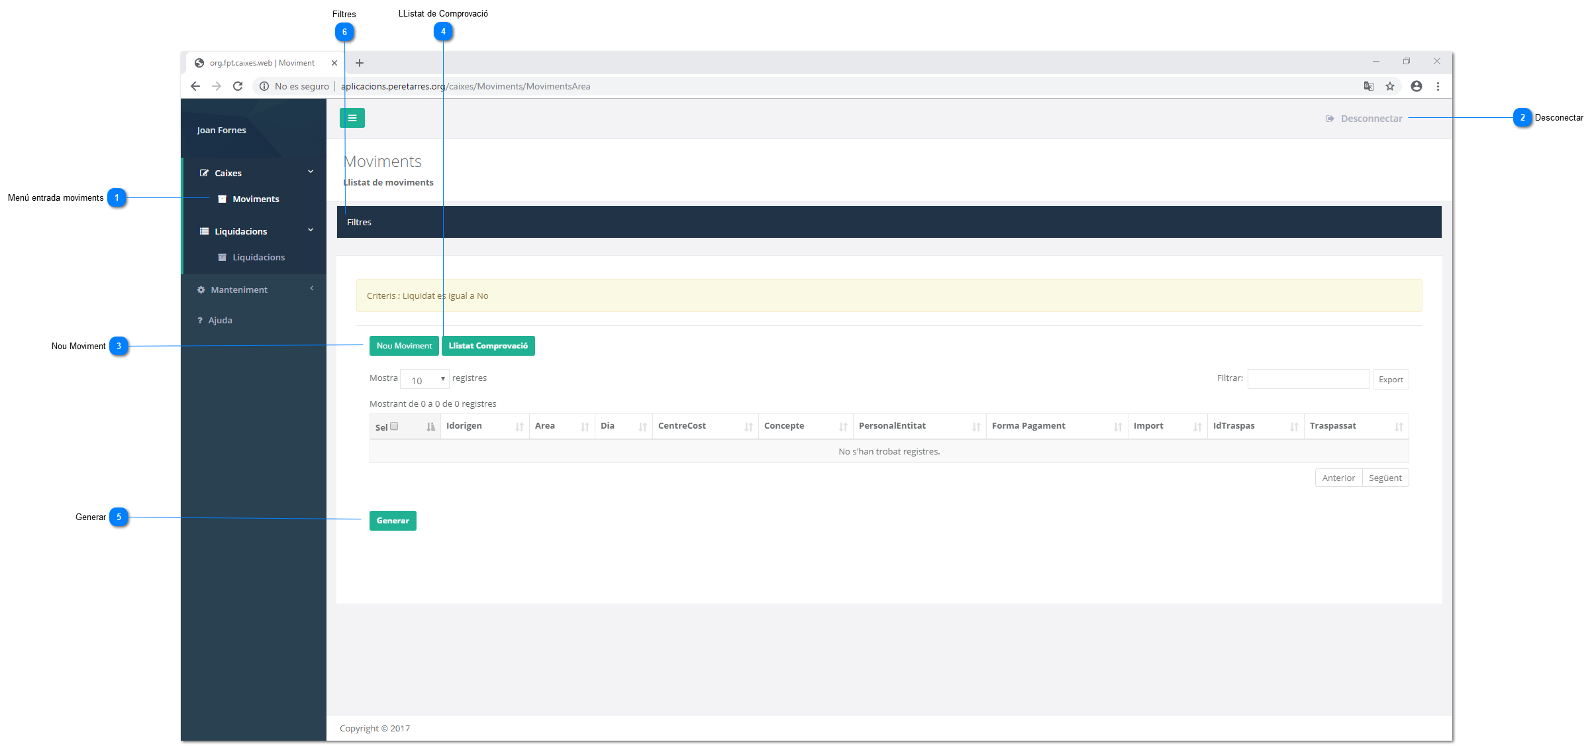Open Chrome three-dot options menu

coord(1438,86)
